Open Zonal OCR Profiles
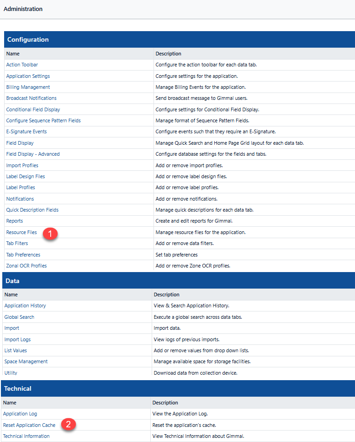The height and width of the screenshot is (442, 355). click(26, 266)
